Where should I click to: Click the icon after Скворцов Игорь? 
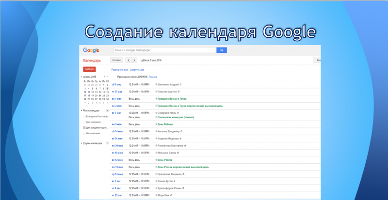(x=178, y=113)
